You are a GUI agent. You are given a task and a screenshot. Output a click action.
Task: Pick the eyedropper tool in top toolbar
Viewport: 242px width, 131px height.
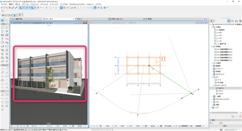(13, 8)
